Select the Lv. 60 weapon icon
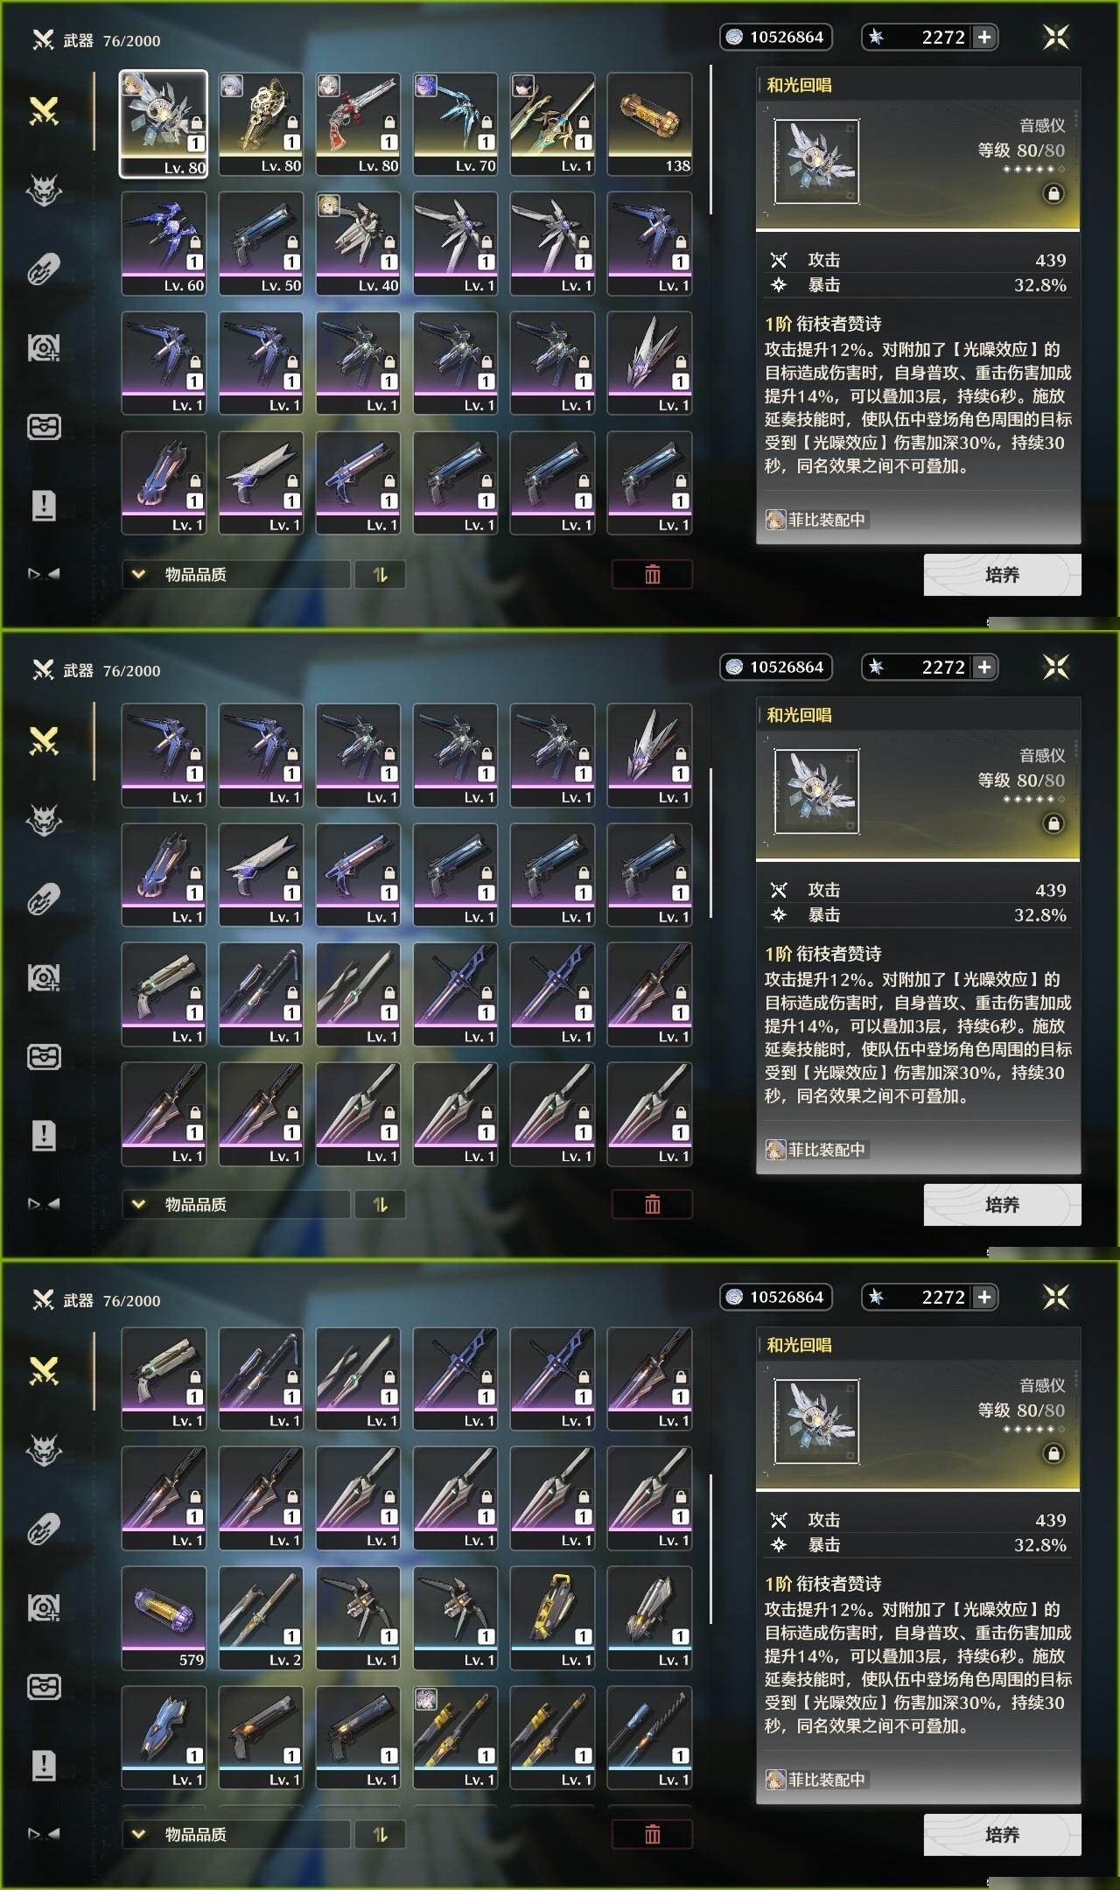 click(164, 243)
